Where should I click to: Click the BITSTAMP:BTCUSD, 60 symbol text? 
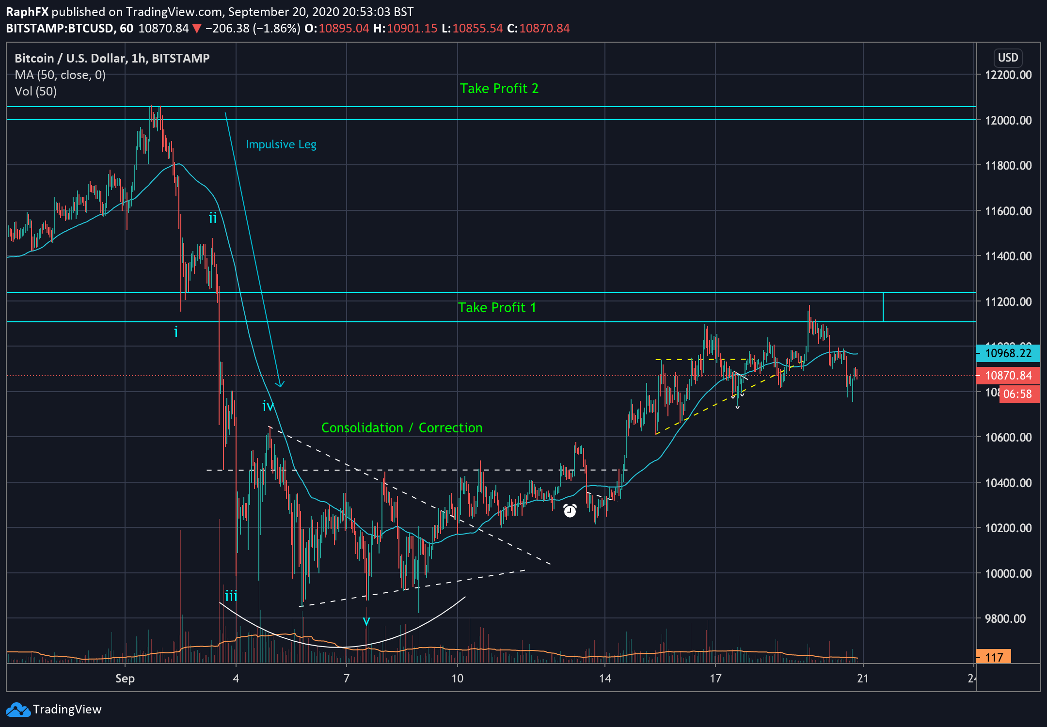pyautogui.click(x=70, y=29)
